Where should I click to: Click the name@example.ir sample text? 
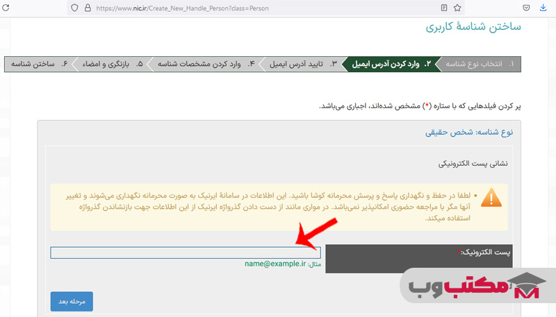pos(275,264)
